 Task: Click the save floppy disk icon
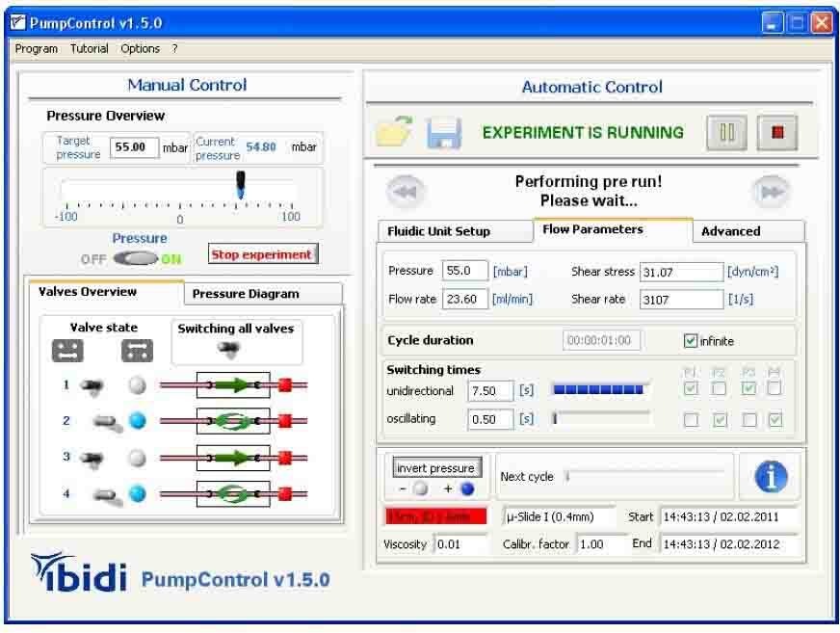click(x=444, y=133)
